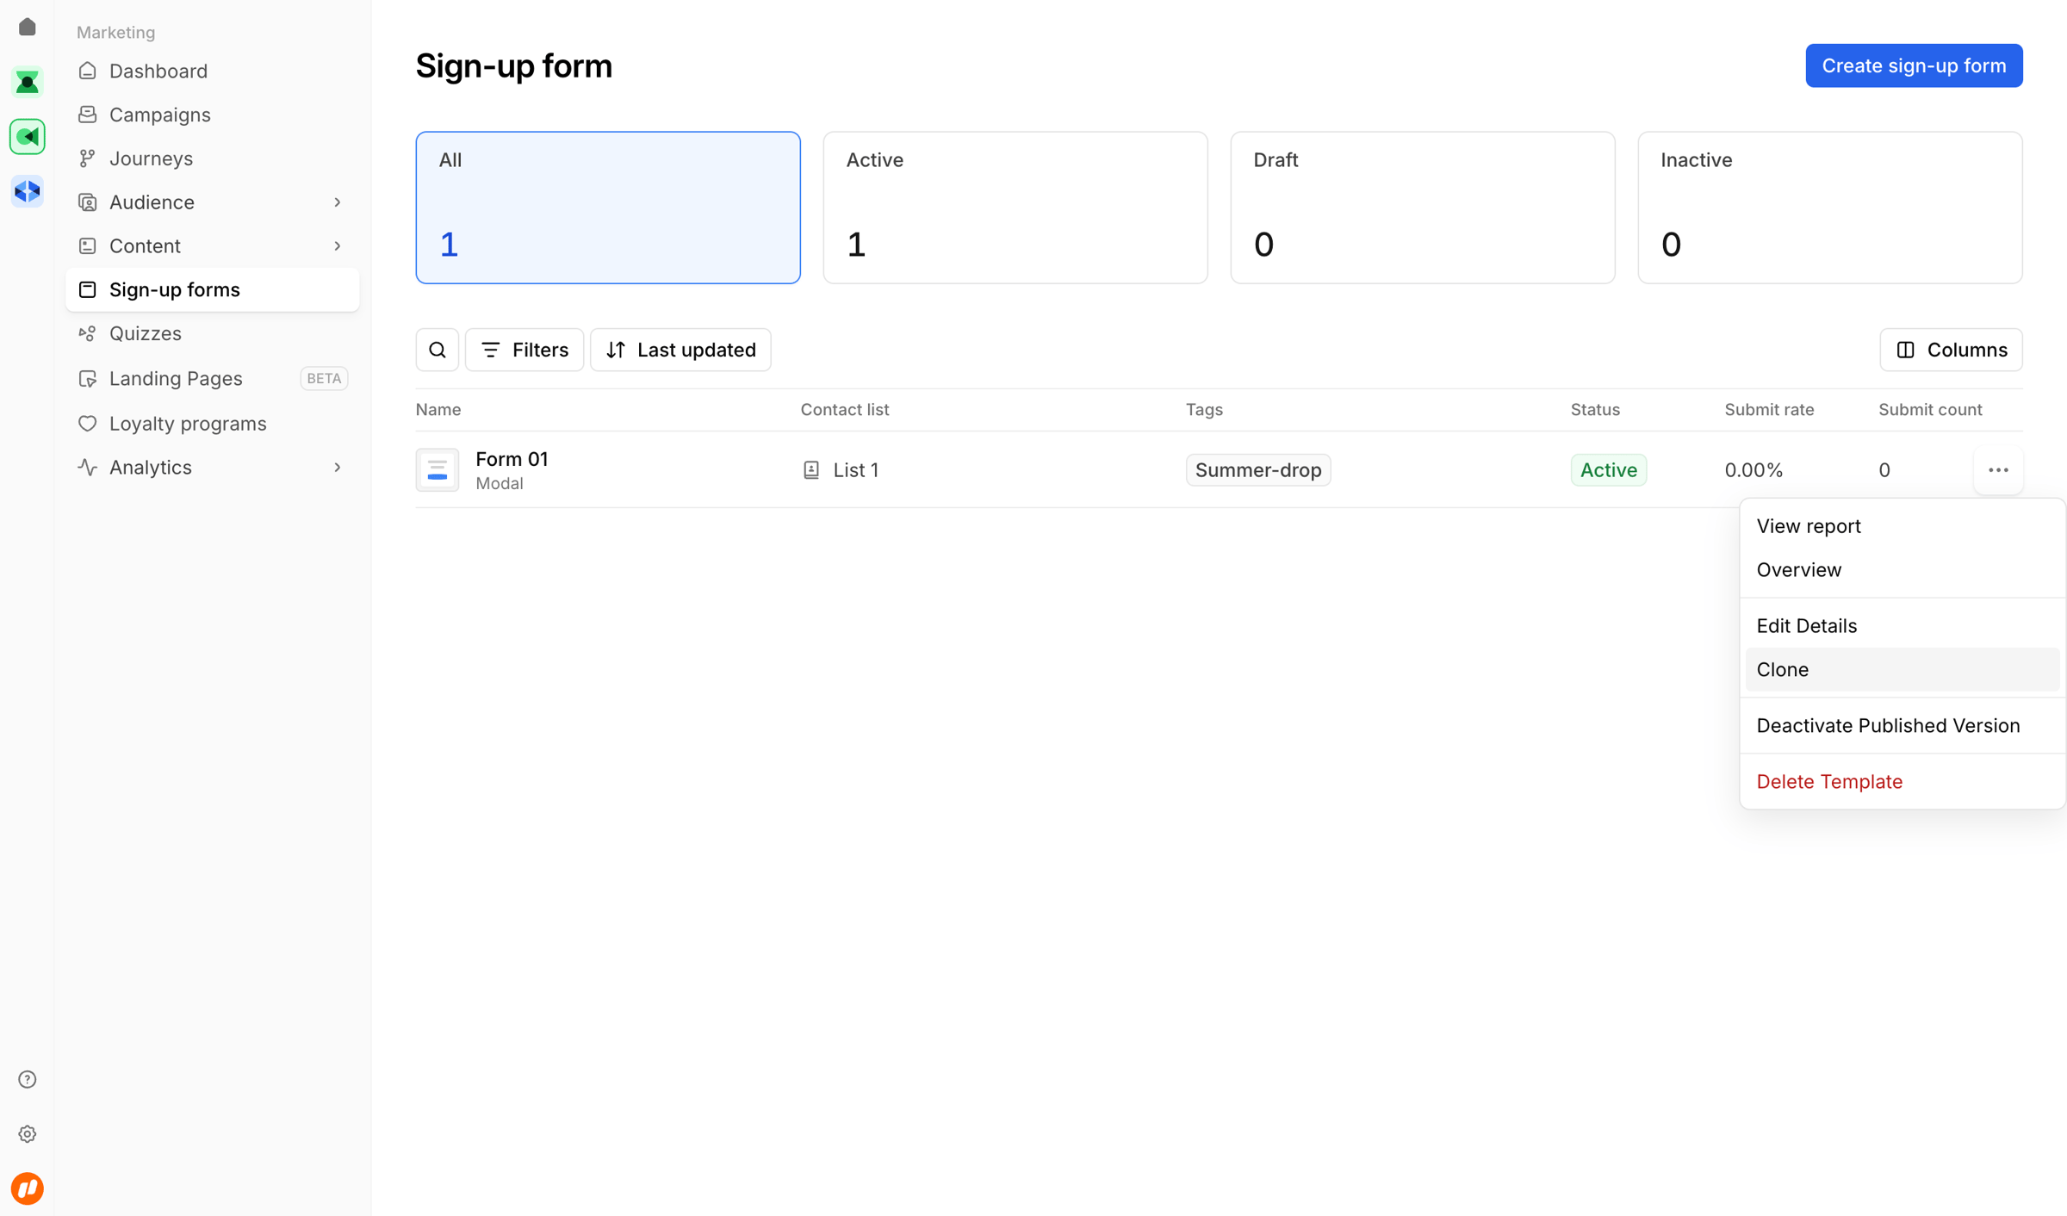Expand the Audience chevron
Image resolution: width=2067 pixels, height=1216 pixels.
(x=338, y=202)
